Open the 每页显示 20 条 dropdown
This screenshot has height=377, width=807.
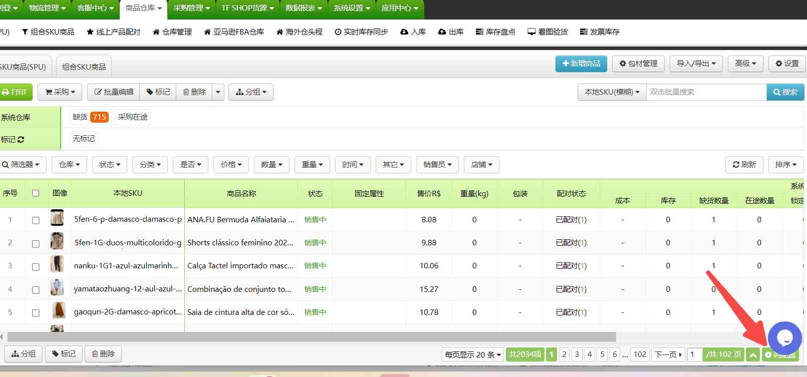tap(473, 354)
